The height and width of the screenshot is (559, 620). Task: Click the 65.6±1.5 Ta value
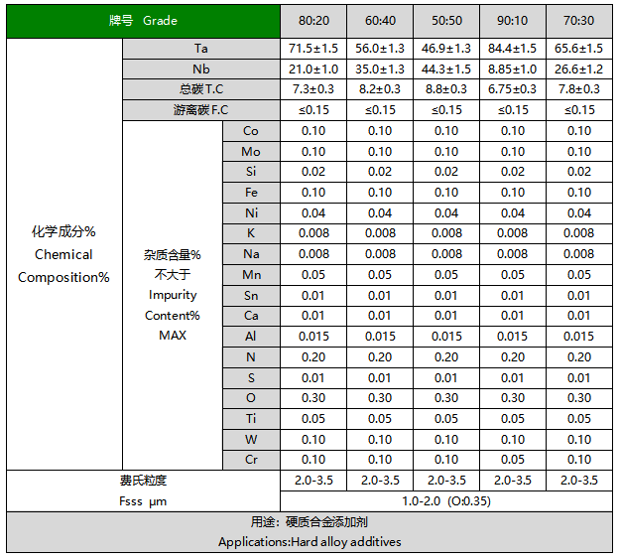(x=579, y=49)
